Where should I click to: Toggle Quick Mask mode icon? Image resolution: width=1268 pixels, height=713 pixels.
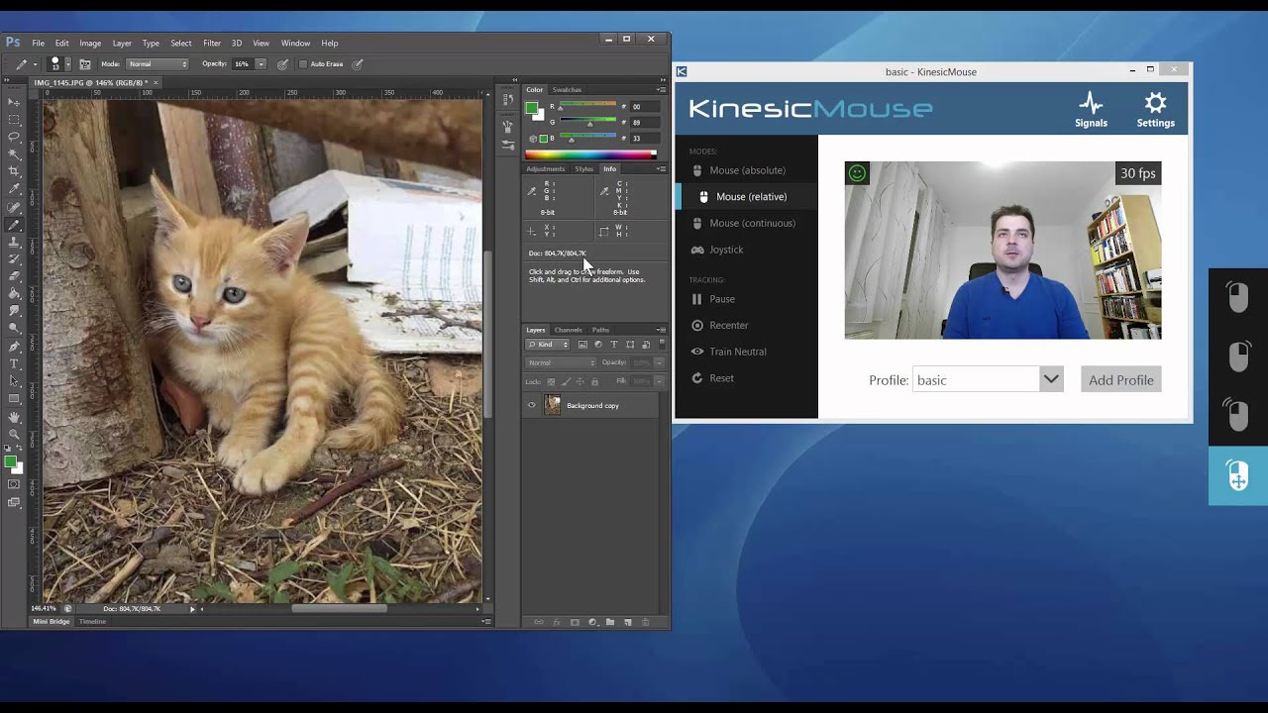click(x=14, y=483)
